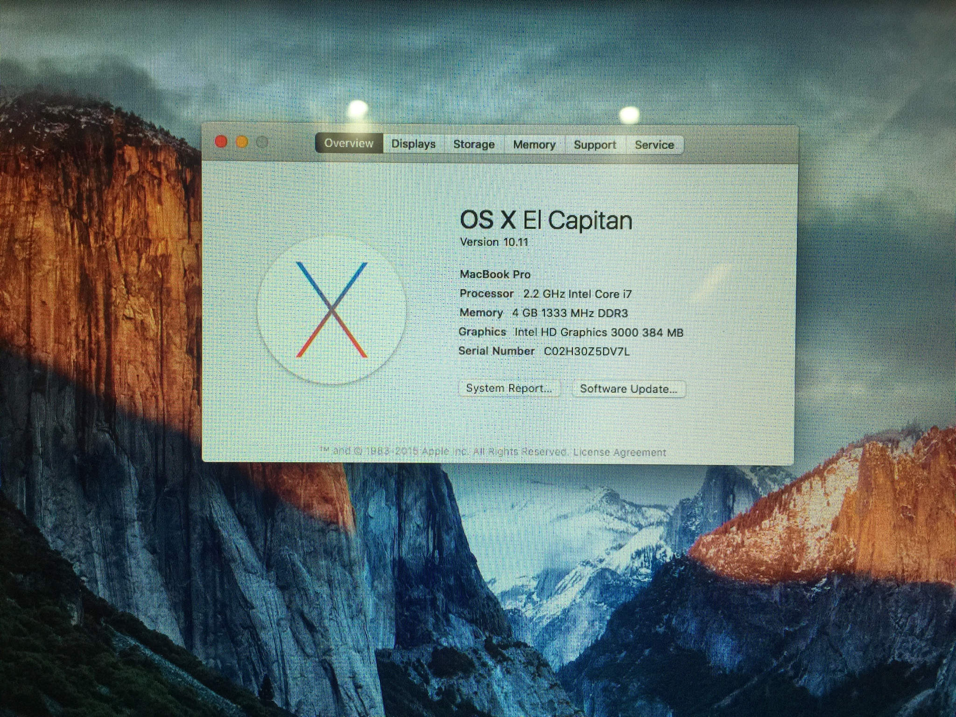Open the Storage tab
Image resolution: width=956 pixels, height=717 pixels.
[474, 144]
